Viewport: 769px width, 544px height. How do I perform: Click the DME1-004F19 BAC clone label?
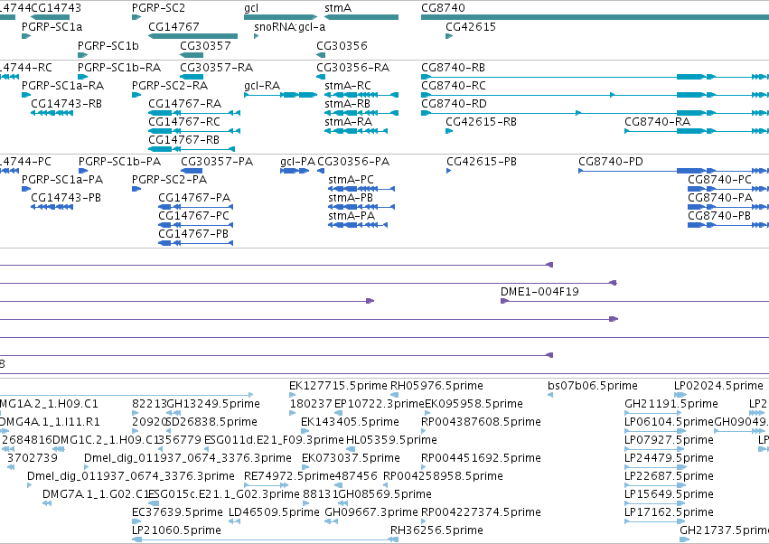tap(539, 291)
